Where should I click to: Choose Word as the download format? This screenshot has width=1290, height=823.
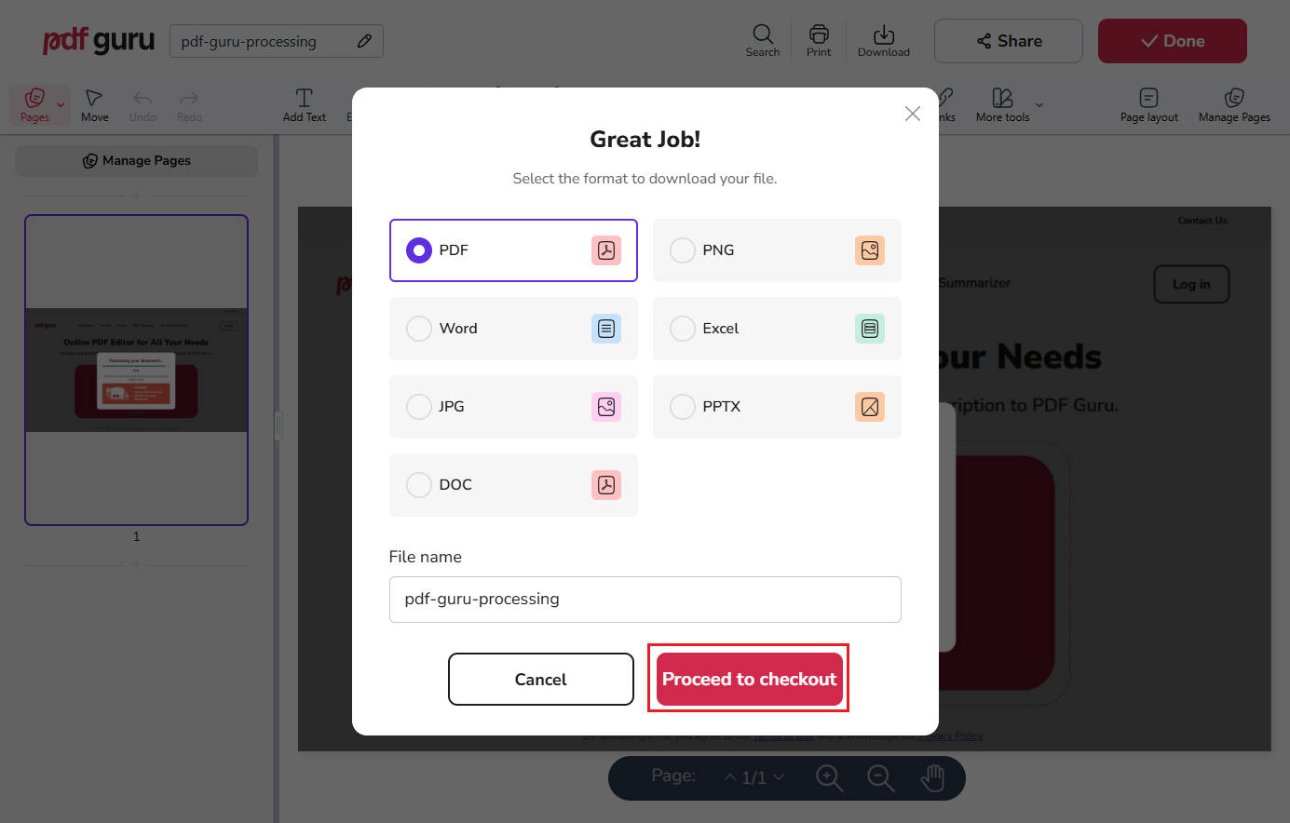pos(513,329)
